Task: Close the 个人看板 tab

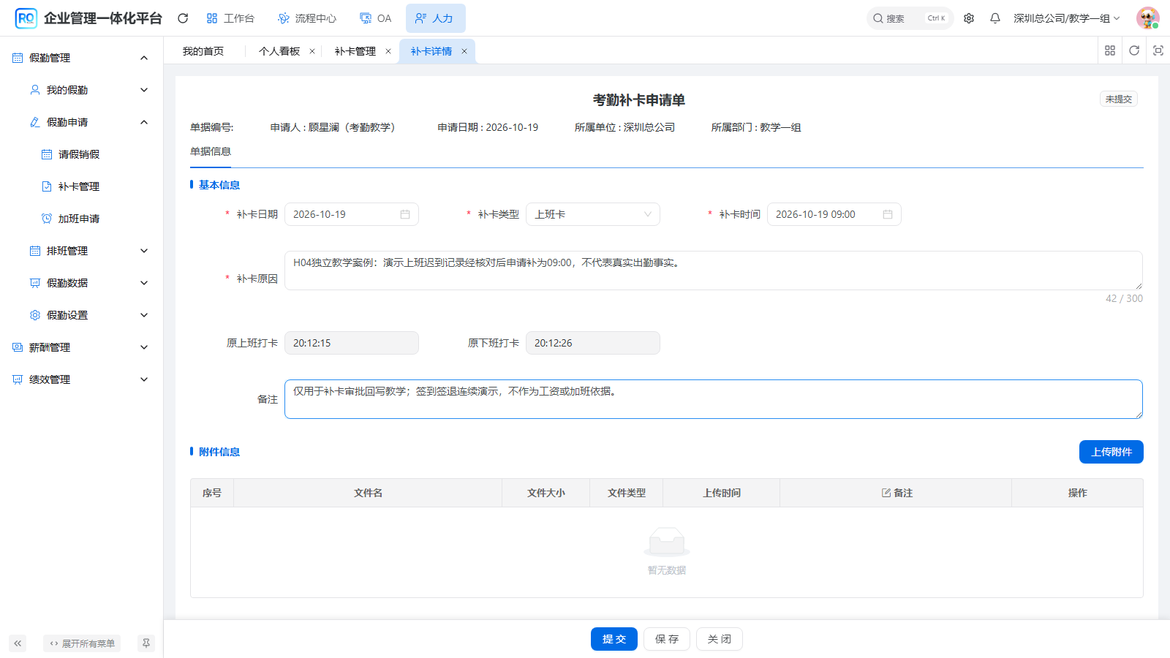Action: [x=312, y=51]
